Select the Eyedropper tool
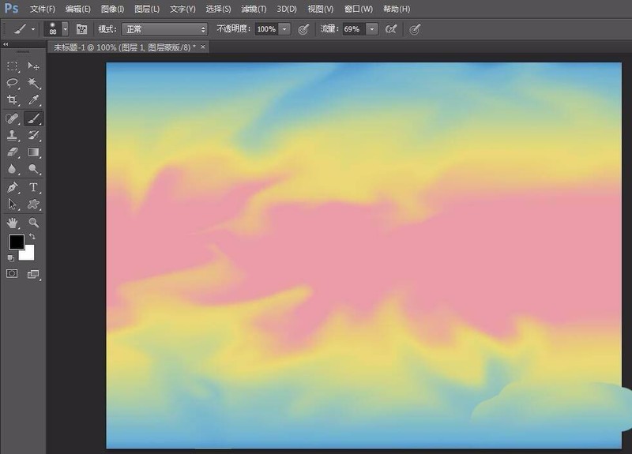Screen dimensions: 632x454 tap(34, 100)
